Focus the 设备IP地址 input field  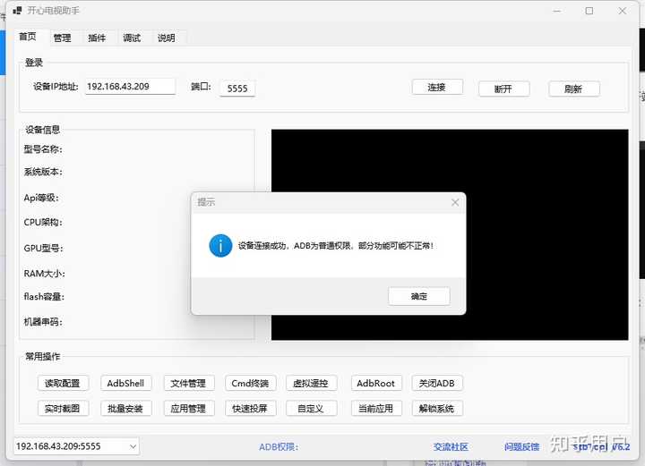(131, 87)
